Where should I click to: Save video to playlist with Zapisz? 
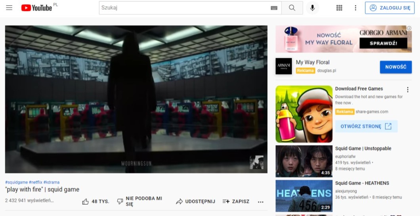(x=236, y=201)
